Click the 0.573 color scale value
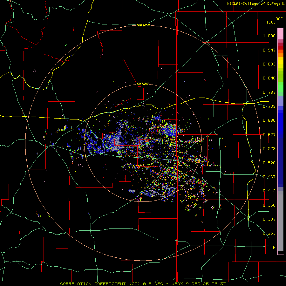This screenshot has height=286, width=286. click(x=269, y=149)
